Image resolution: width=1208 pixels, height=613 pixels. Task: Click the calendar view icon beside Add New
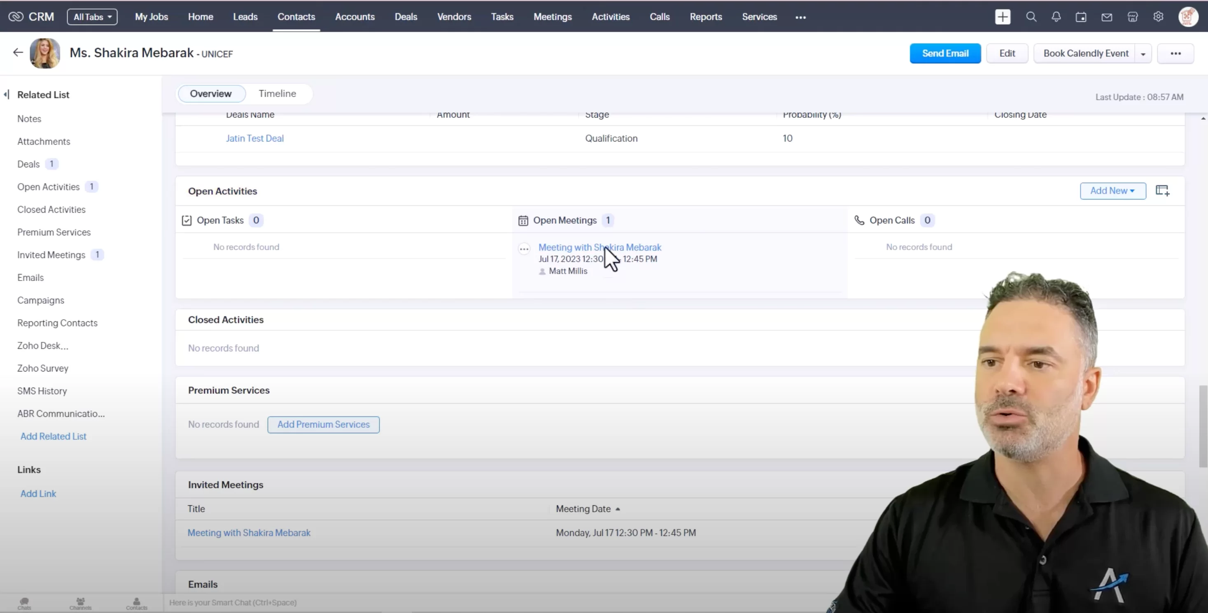1163,191
